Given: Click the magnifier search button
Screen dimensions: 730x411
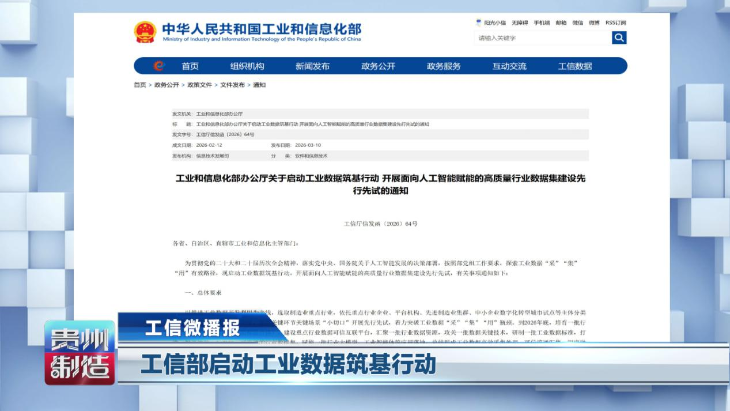Looking at the screenshot, I should 619,38.
